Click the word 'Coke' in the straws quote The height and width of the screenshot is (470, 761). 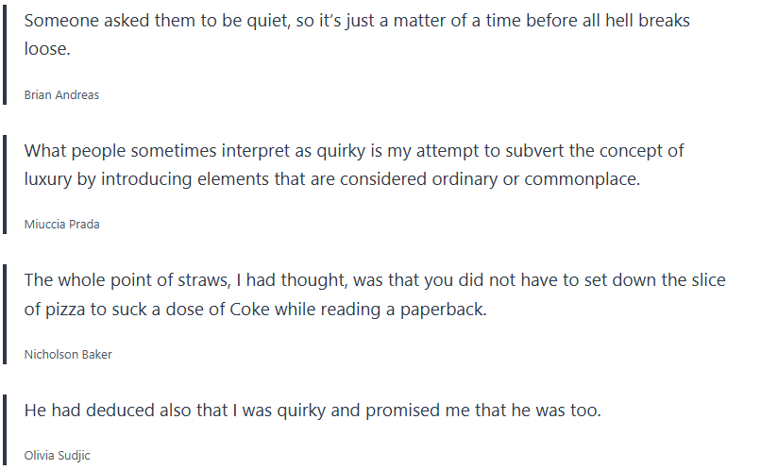pos(249,309)
